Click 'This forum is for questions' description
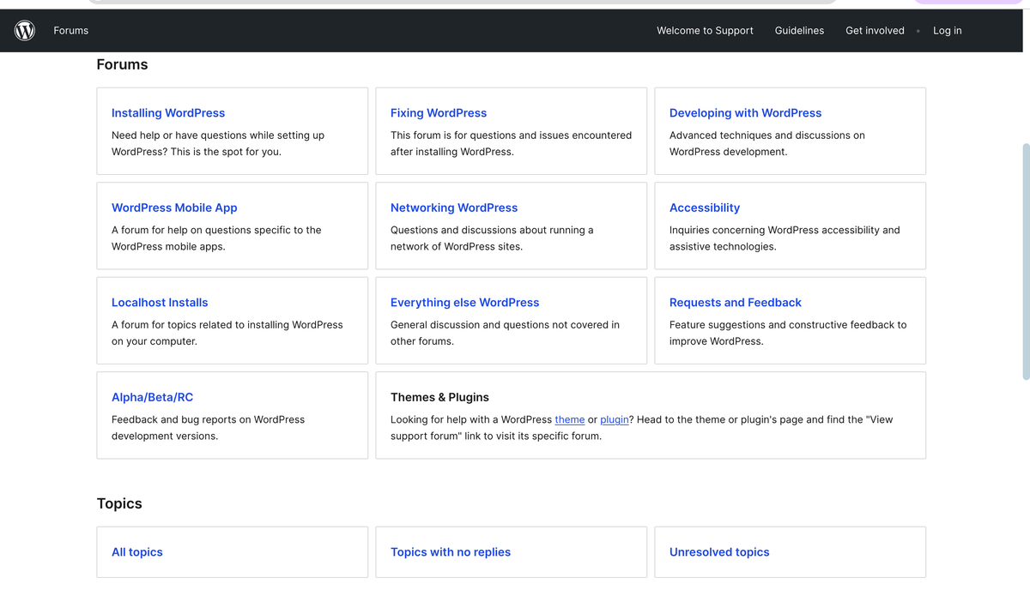The height and width of the screenshot is (590, 1030). click(511, 143)
